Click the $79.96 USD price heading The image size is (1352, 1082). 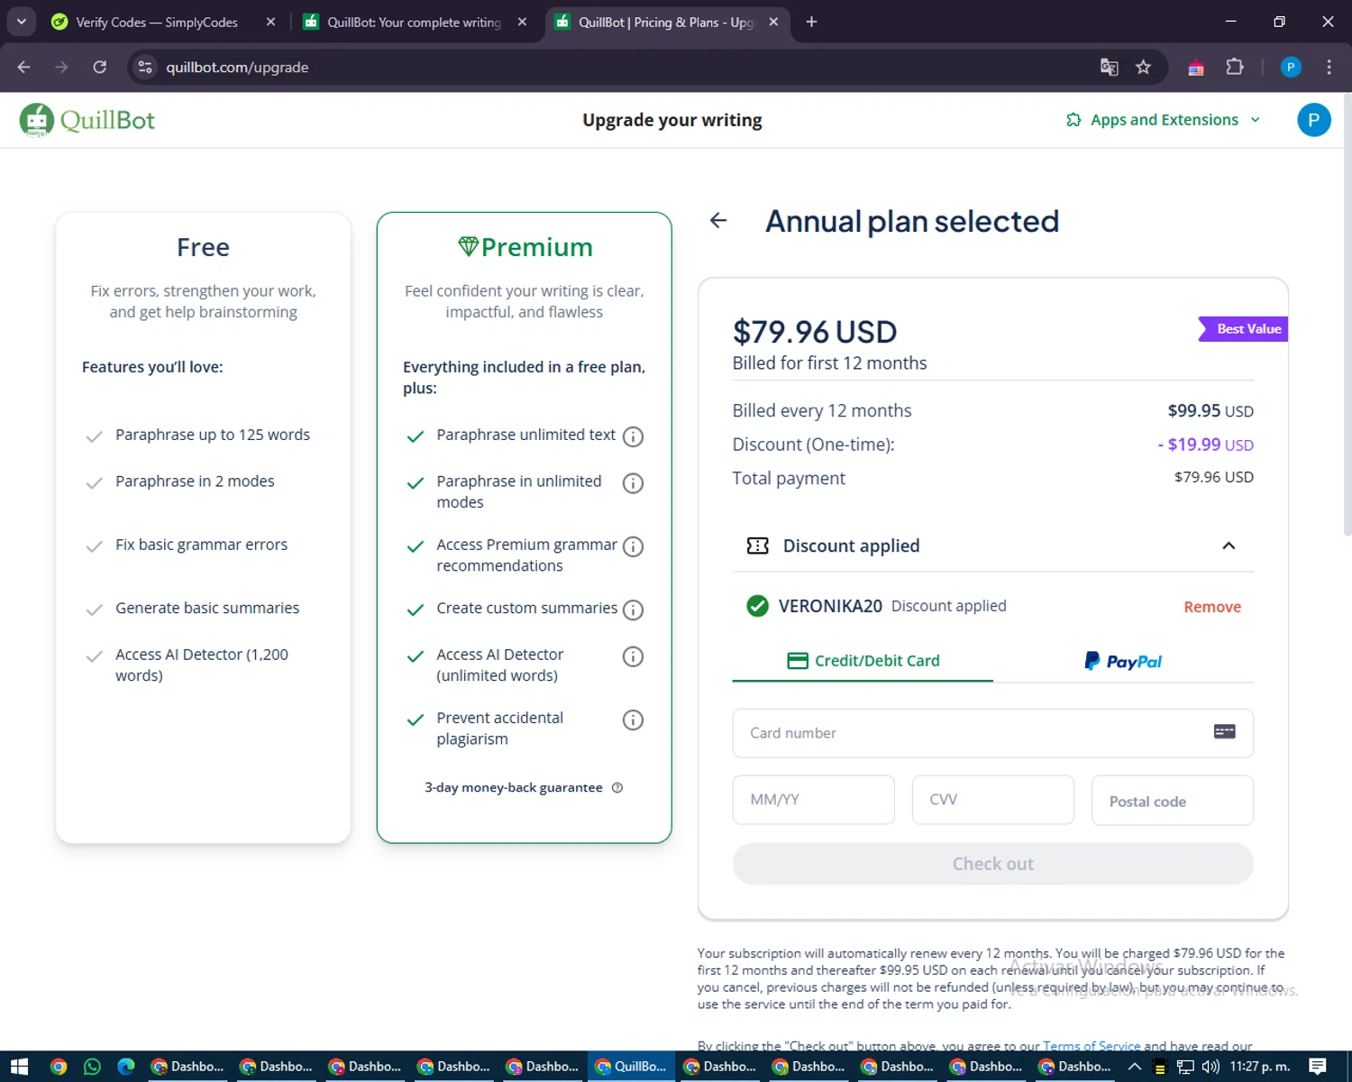[x=815, y=332]
